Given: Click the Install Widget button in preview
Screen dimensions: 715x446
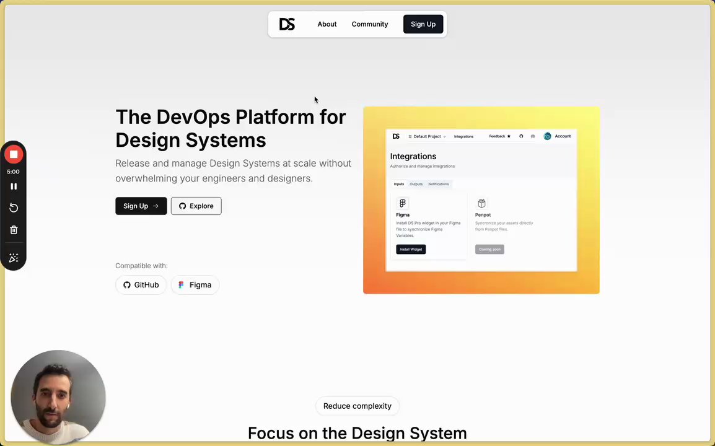Looking at the screenshot, I should click(411, 250).
